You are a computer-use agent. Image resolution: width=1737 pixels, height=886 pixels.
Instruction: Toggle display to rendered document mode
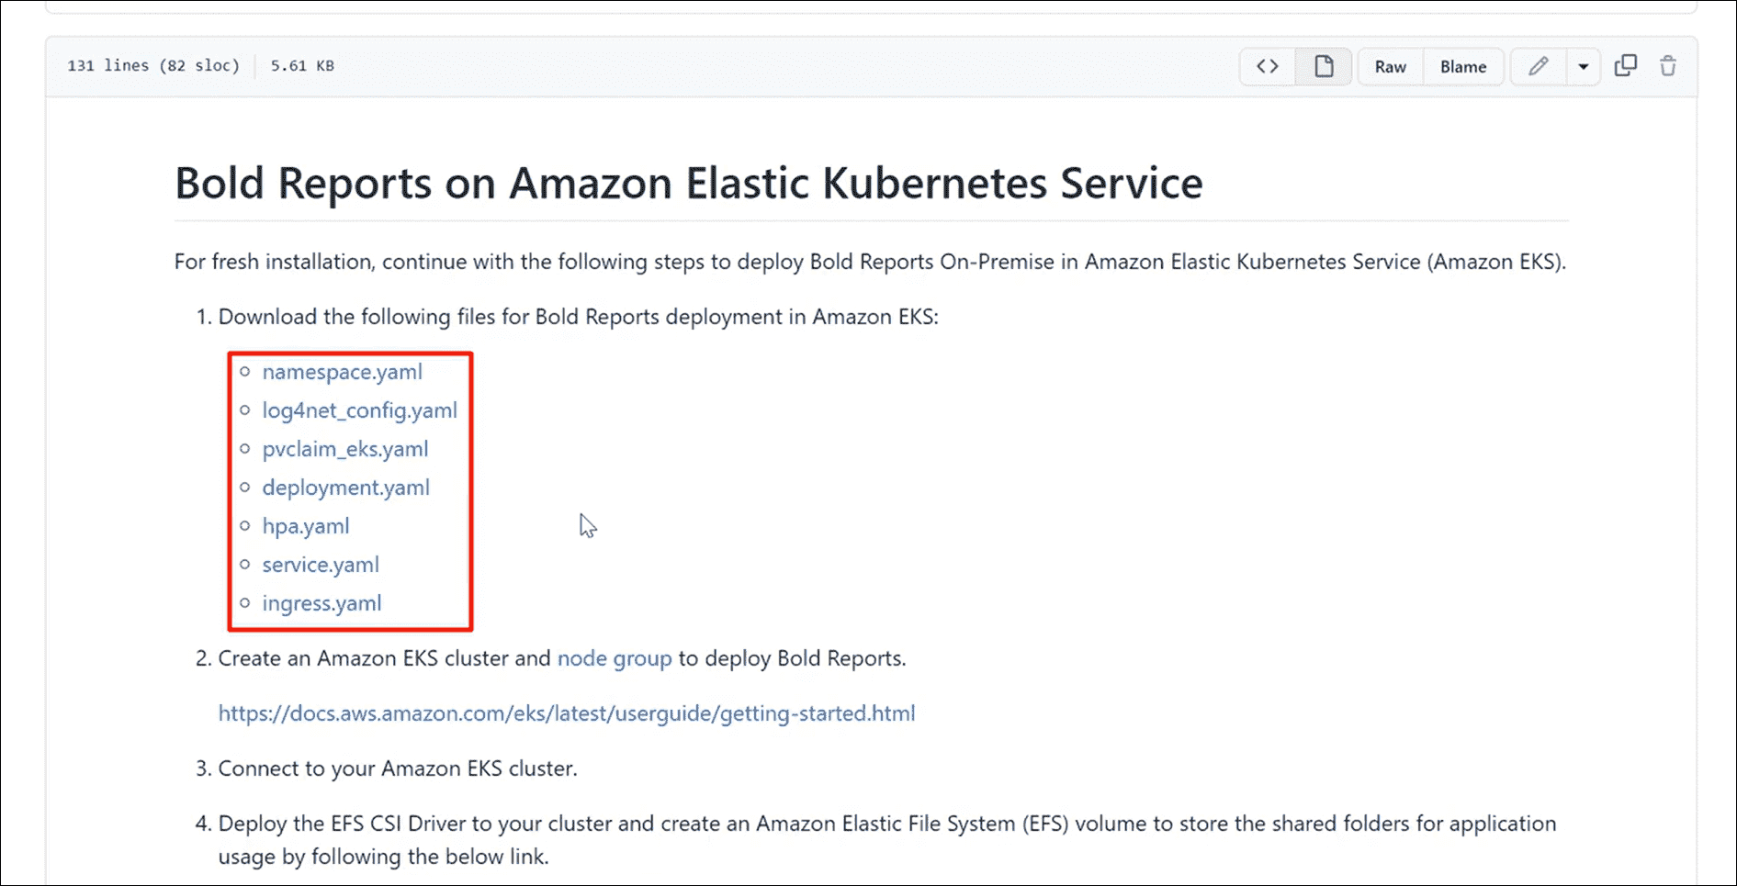point(1323,66)
